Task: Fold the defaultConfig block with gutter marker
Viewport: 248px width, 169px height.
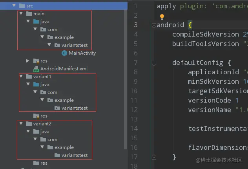Action: (x=154, y=63)
